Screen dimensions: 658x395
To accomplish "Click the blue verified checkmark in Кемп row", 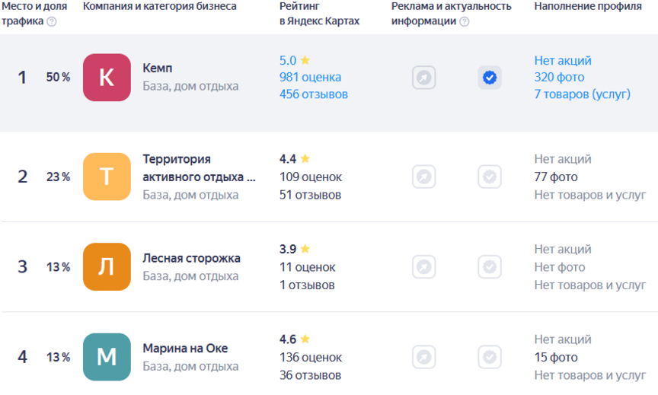I will click(490, 78).
